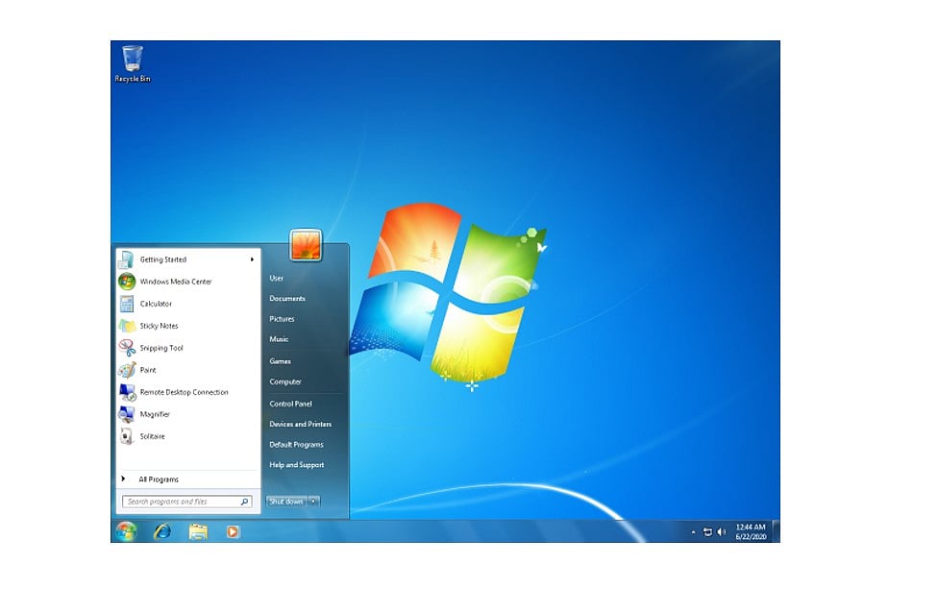Image resolution: width=938 pixels, height=614 pixels.
Task: Click the Shut down button
Action: (285, 501)
